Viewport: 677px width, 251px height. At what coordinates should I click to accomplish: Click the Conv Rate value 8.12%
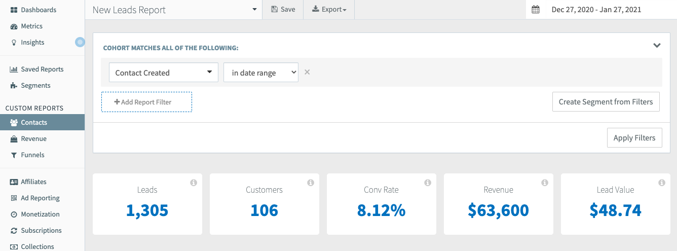pos(382,210)
